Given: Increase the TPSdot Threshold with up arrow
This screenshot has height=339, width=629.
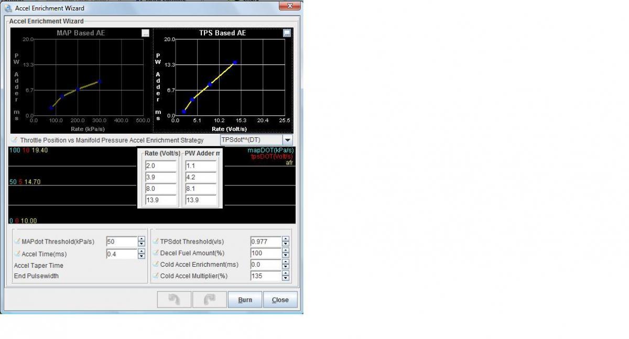Looking at the screenshot, I should 285,239.
